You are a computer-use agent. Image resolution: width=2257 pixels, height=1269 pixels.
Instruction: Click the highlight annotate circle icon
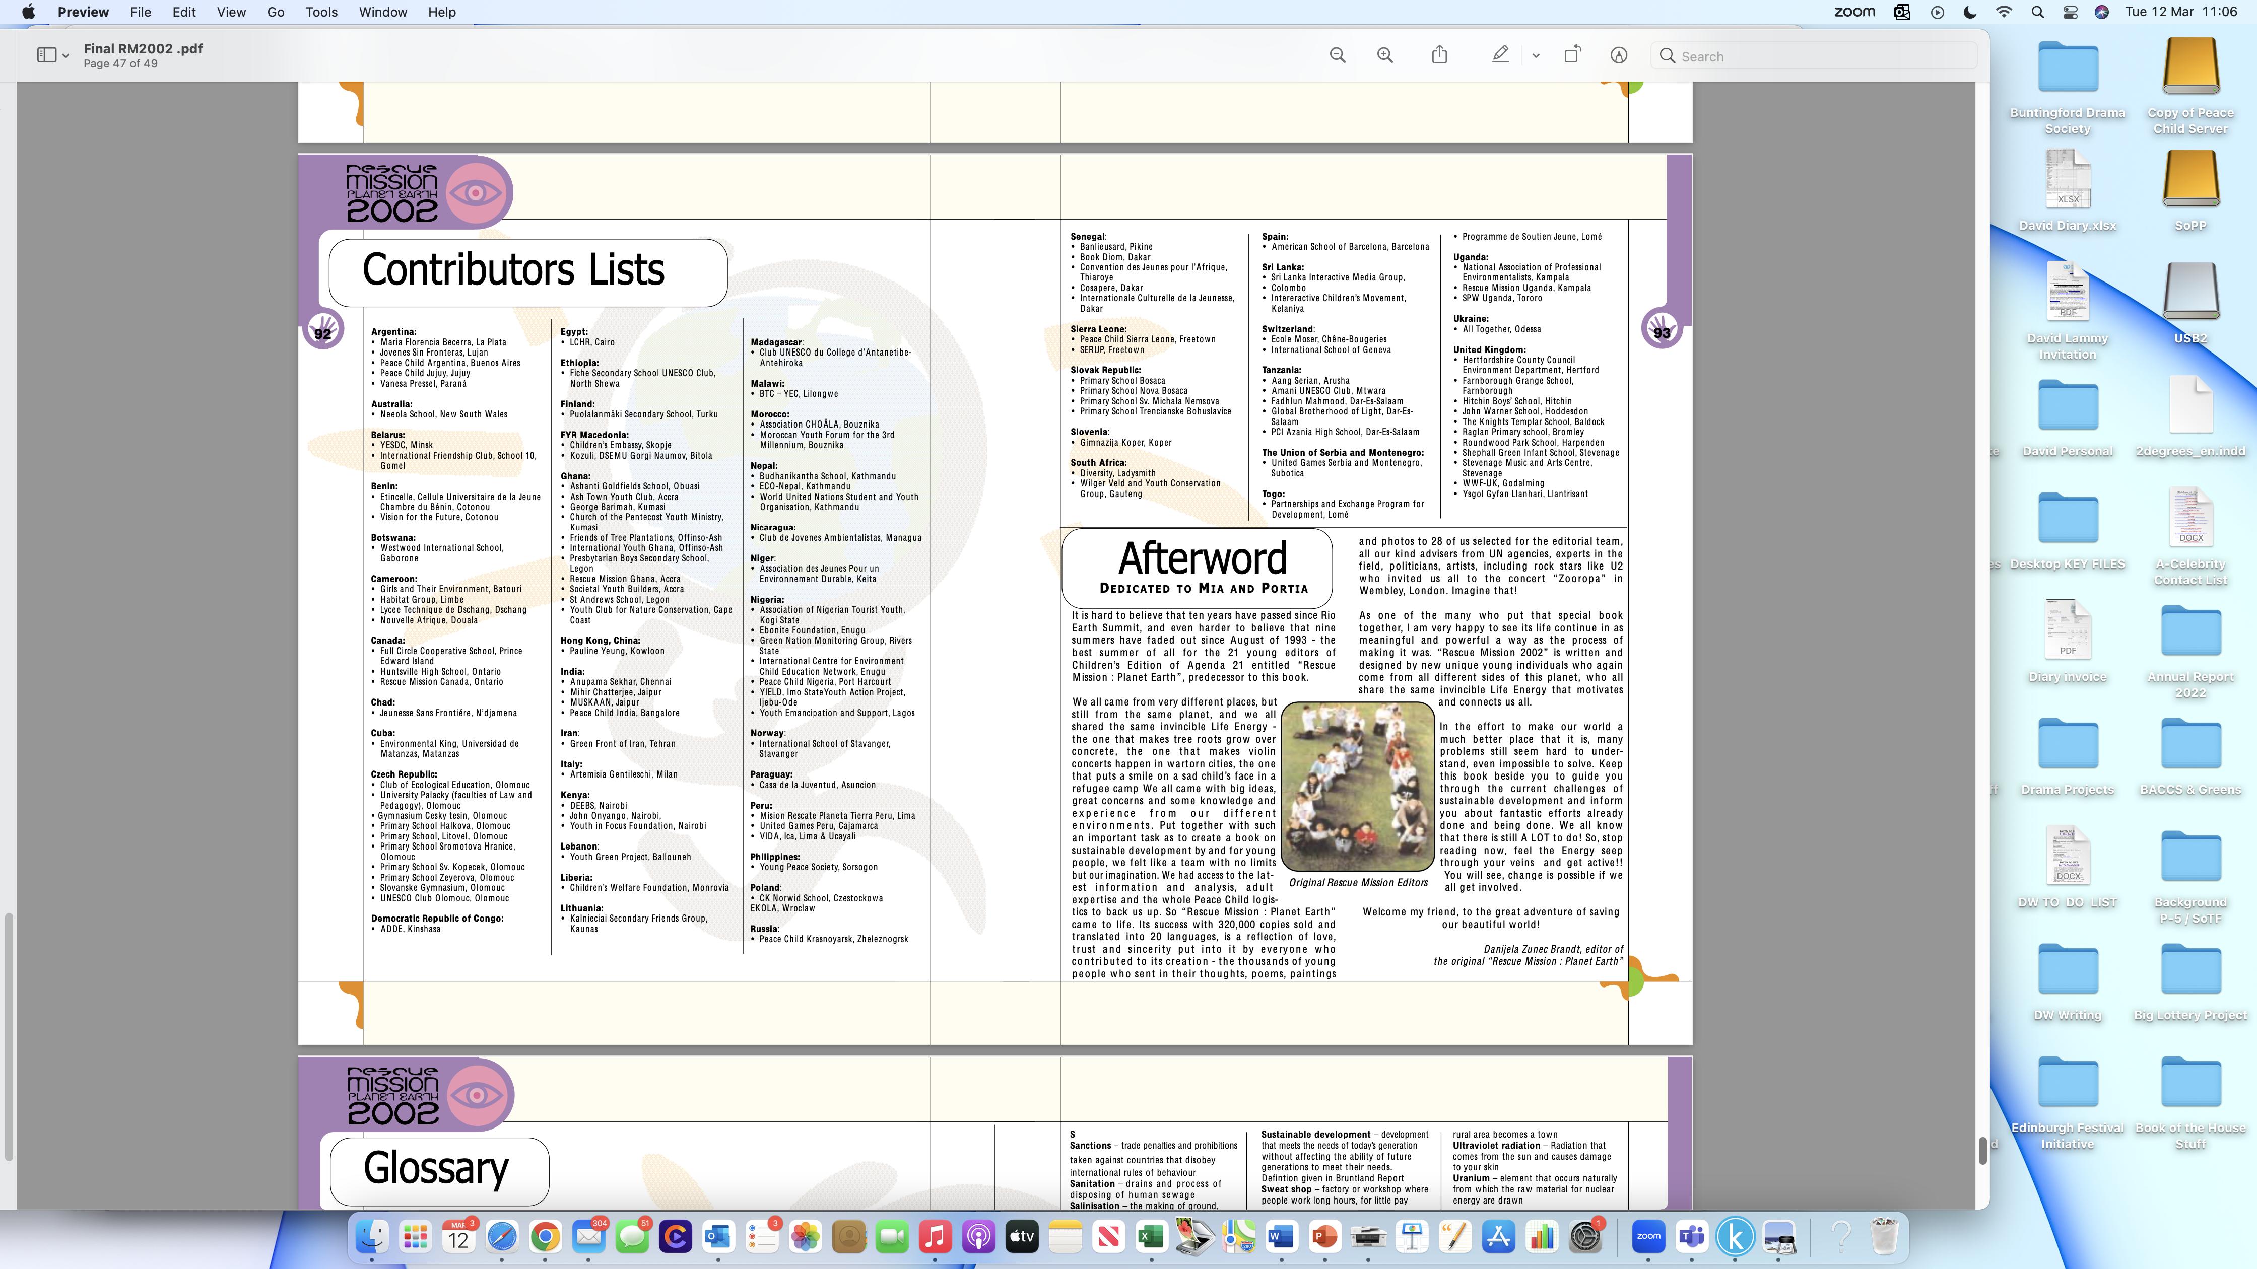click(1618, 55)
